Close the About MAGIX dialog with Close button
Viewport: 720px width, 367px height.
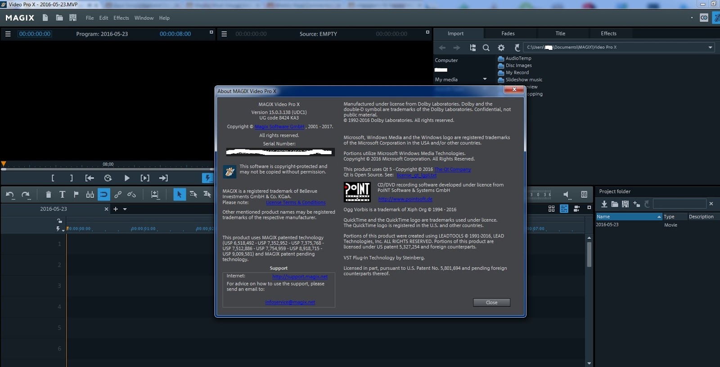[491, 303]
